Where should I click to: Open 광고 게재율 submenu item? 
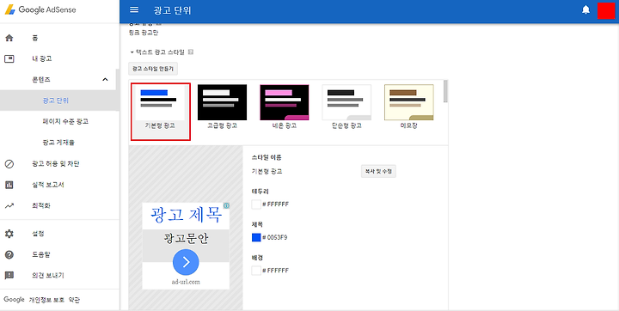pyautogui.click(x=58, y=143)
